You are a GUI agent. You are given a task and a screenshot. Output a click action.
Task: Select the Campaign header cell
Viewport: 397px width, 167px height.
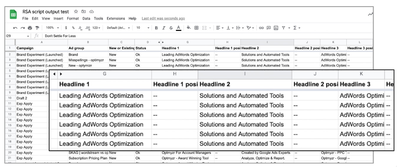[x=42, y=48]
